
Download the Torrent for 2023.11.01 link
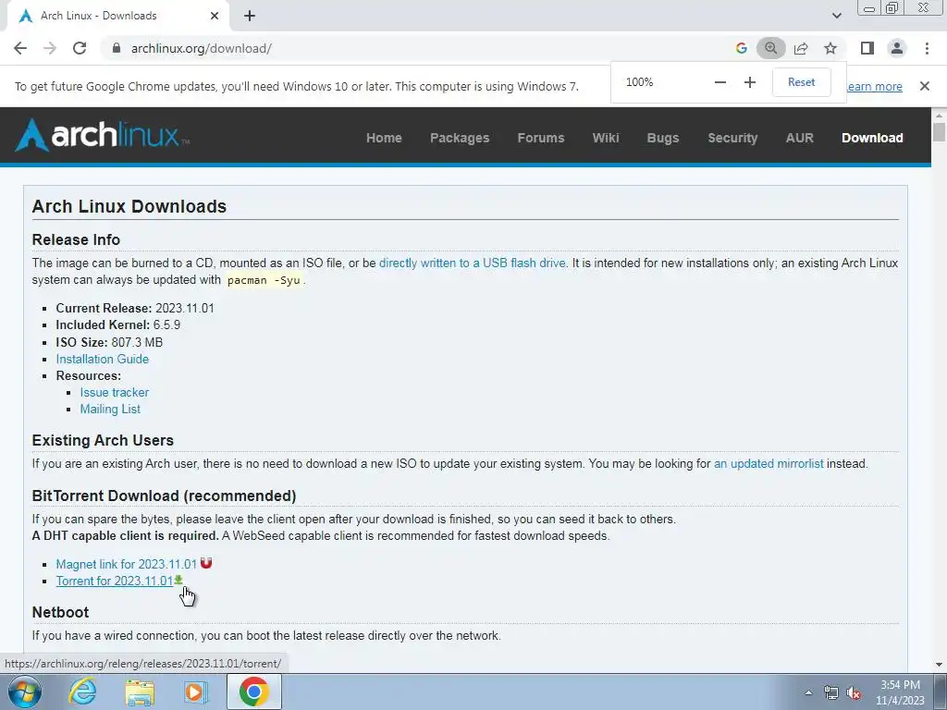[115, 581]
